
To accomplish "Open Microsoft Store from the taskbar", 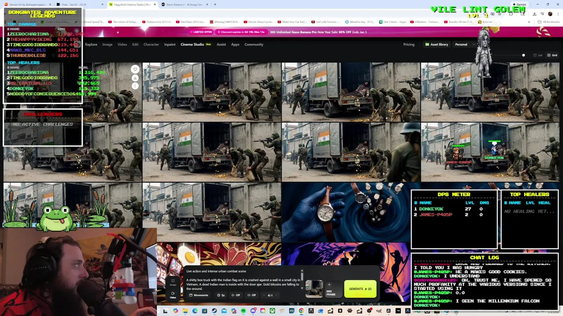I will 205,311.
